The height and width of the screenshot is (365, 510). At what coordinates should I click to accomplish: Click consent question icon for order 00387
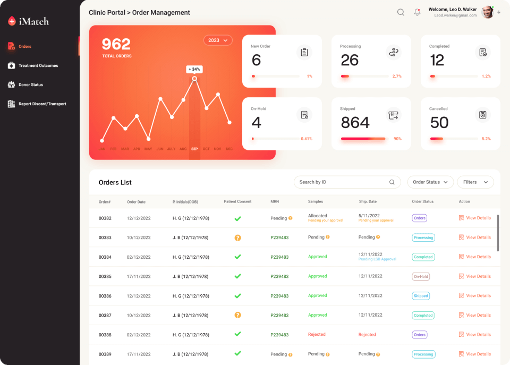pos(238,315)
